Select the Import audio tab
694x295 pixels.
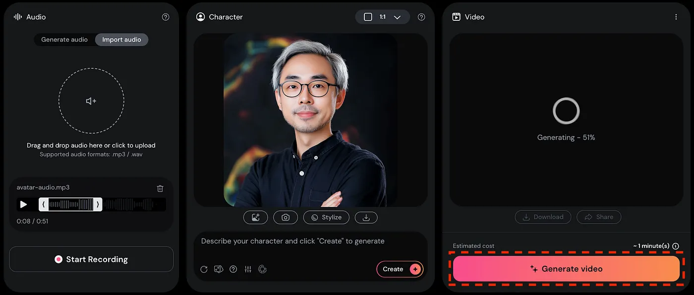click(x=121, y=40)
